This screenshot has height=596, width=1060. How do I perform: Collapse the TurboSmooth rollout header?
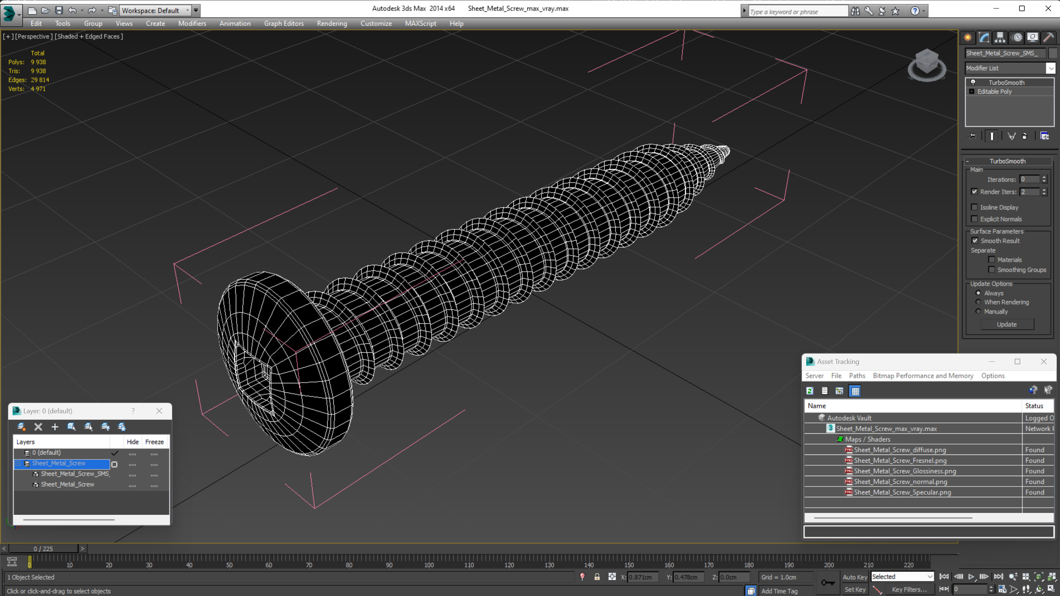[1008, 161]
